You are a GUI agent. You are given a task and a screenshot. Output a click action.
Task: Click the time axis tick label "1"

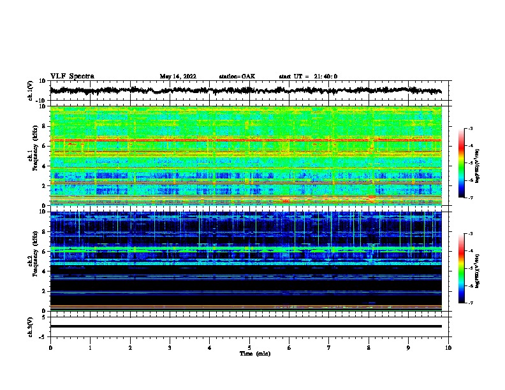[90, 347]
